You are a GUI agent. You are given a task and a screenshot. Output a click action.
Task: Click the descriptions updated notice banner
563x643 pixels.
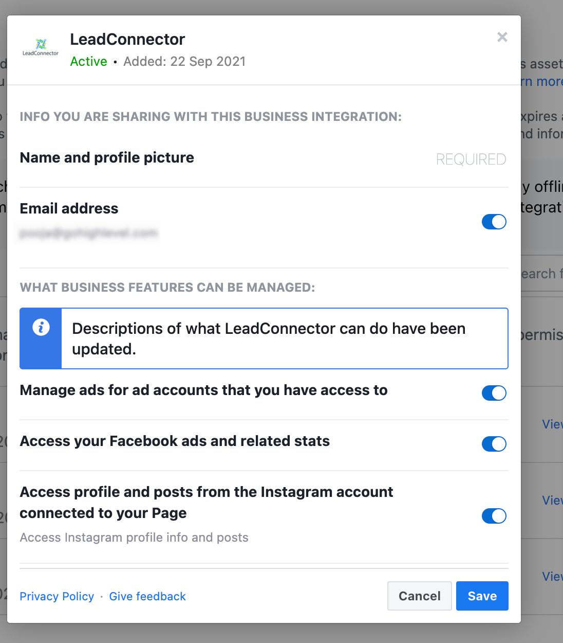[x=264, y=338]
